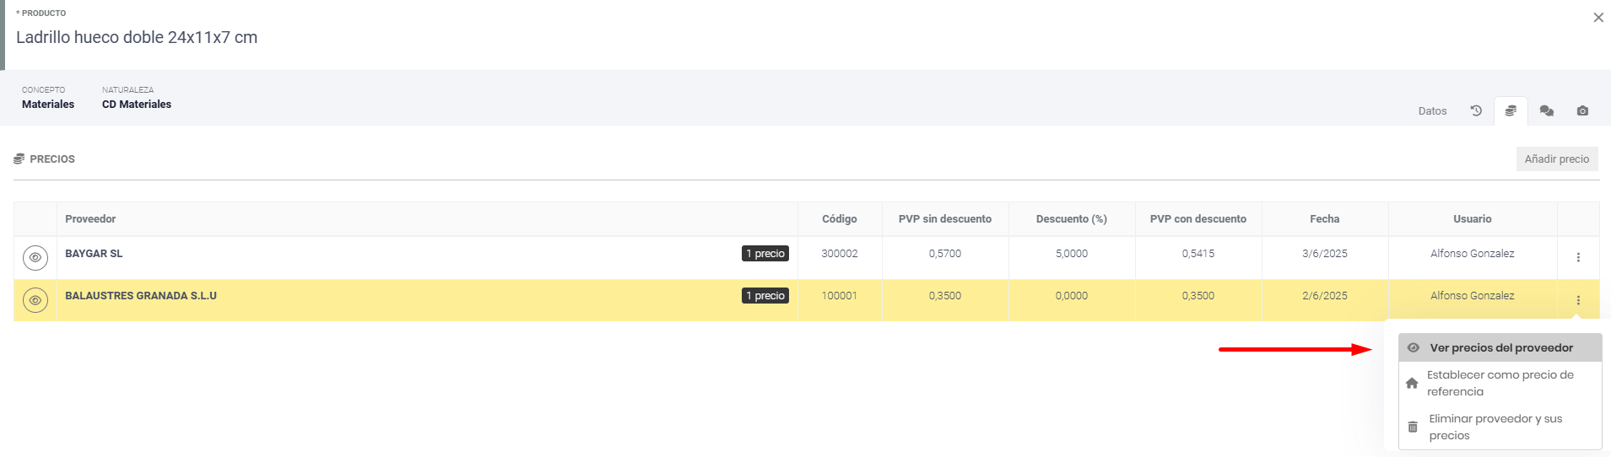Click the home icon for reference price
This screenshot has height=457, width=1611.
click(1412, 383)
